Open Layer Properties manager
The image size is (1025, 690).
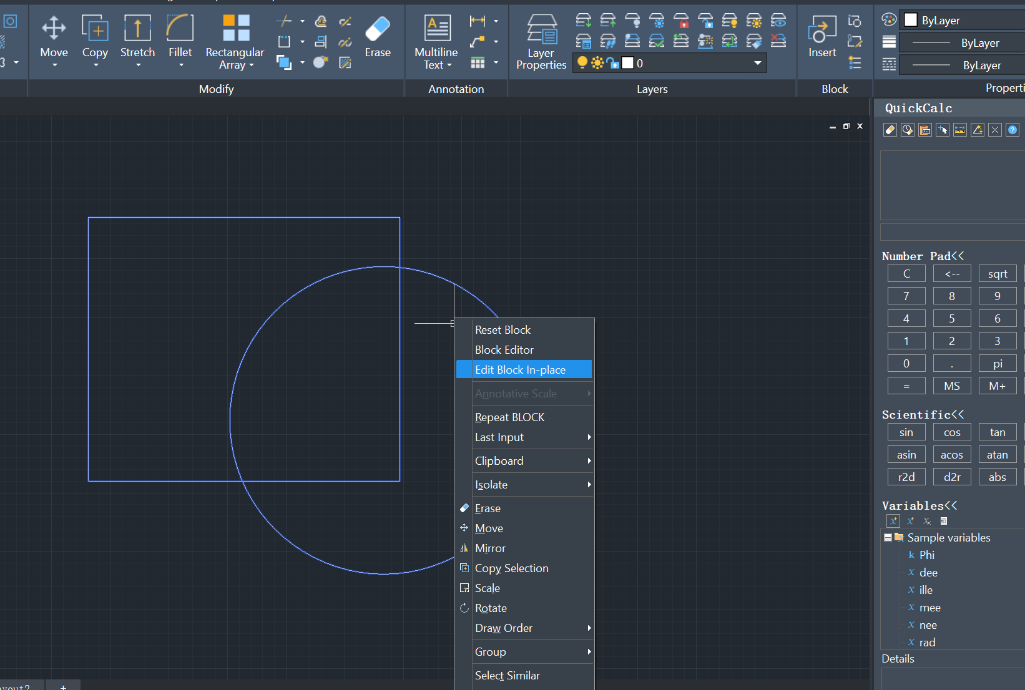click(541, 42)
